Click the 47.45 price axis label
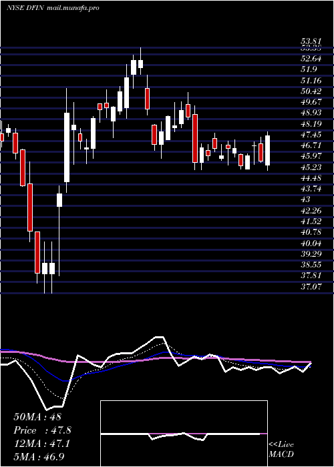This screenshot has height=467, width=334. 311,134
